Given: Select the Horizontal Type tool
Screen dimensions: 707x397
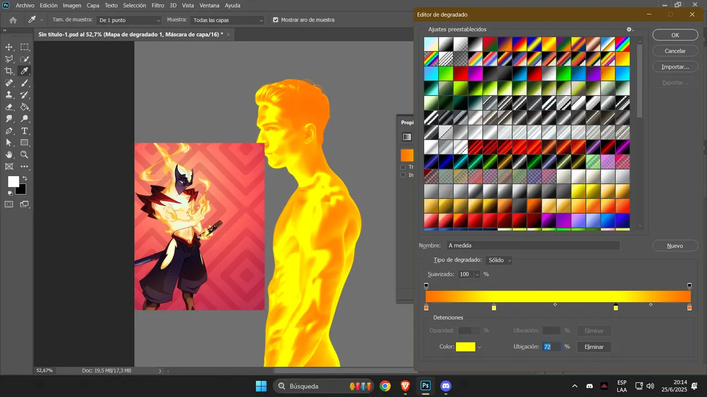Looking at the screenshot, I should pos(25,131).
